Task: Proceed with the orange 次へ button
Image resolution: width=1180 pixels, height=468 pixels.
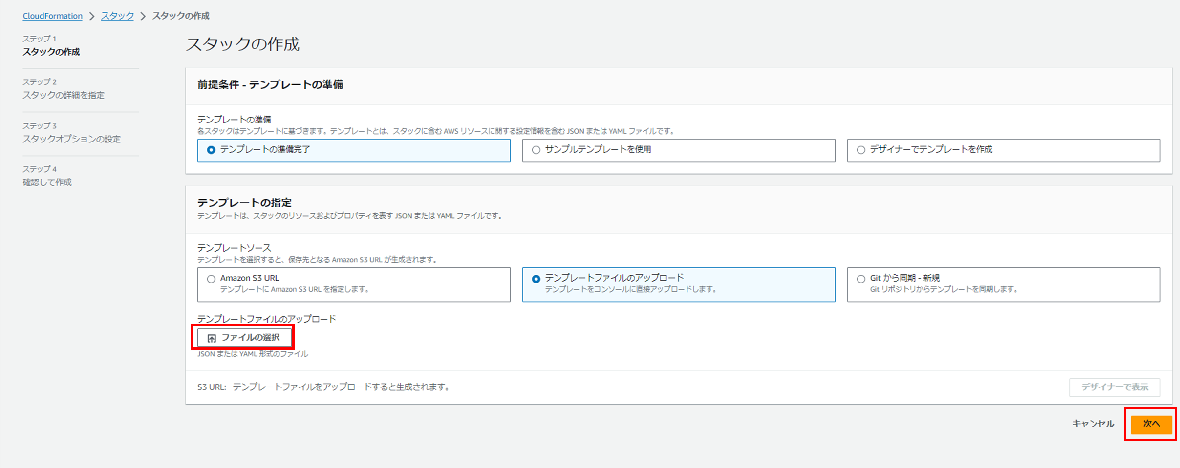Action: (1151, 424)
